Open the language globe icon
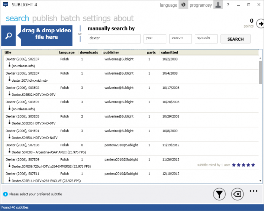The height and width of the screenshot is (211, 264). [x=183, y=5]
